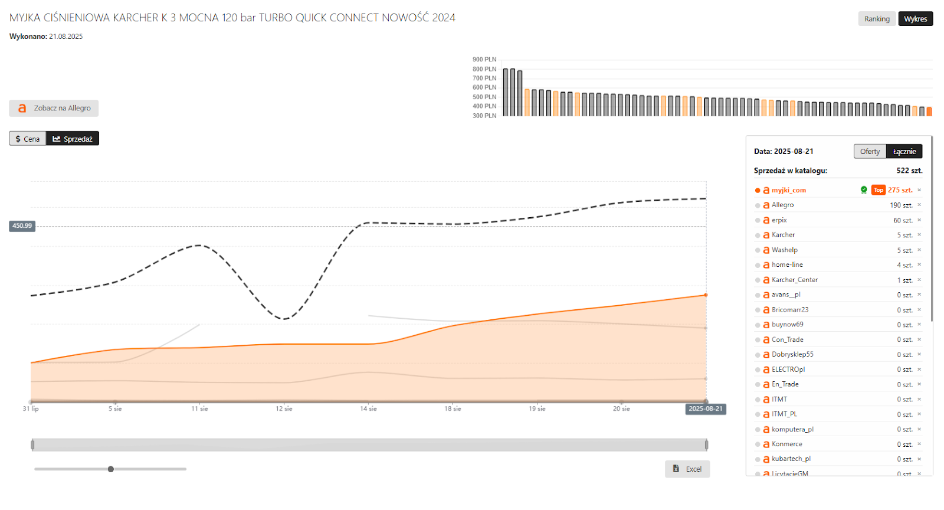Viewport: 944px width, 510px height.
Task: Click Allegro icon next to ELECTROpl
Action: pos(766,370)
